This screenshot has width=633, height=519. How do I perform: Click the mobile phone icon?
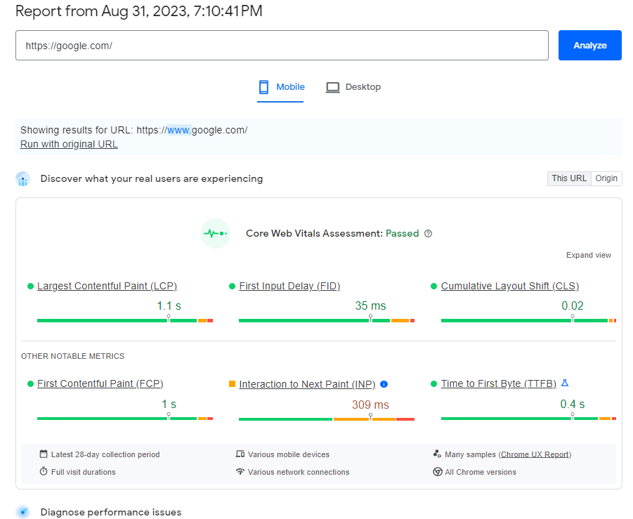click(263, 87)
